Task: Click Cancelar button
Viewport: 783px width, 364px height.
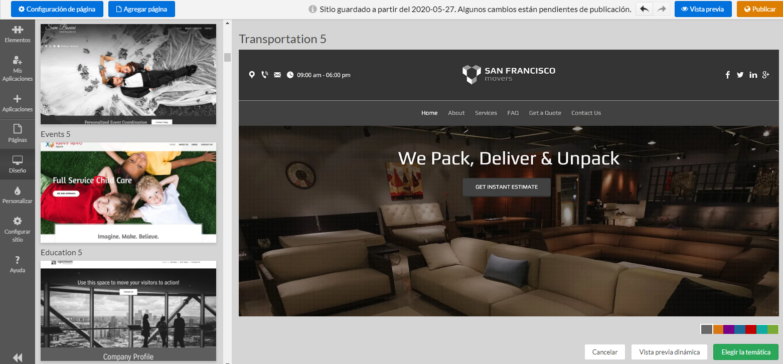Action: tap(605, 352)
